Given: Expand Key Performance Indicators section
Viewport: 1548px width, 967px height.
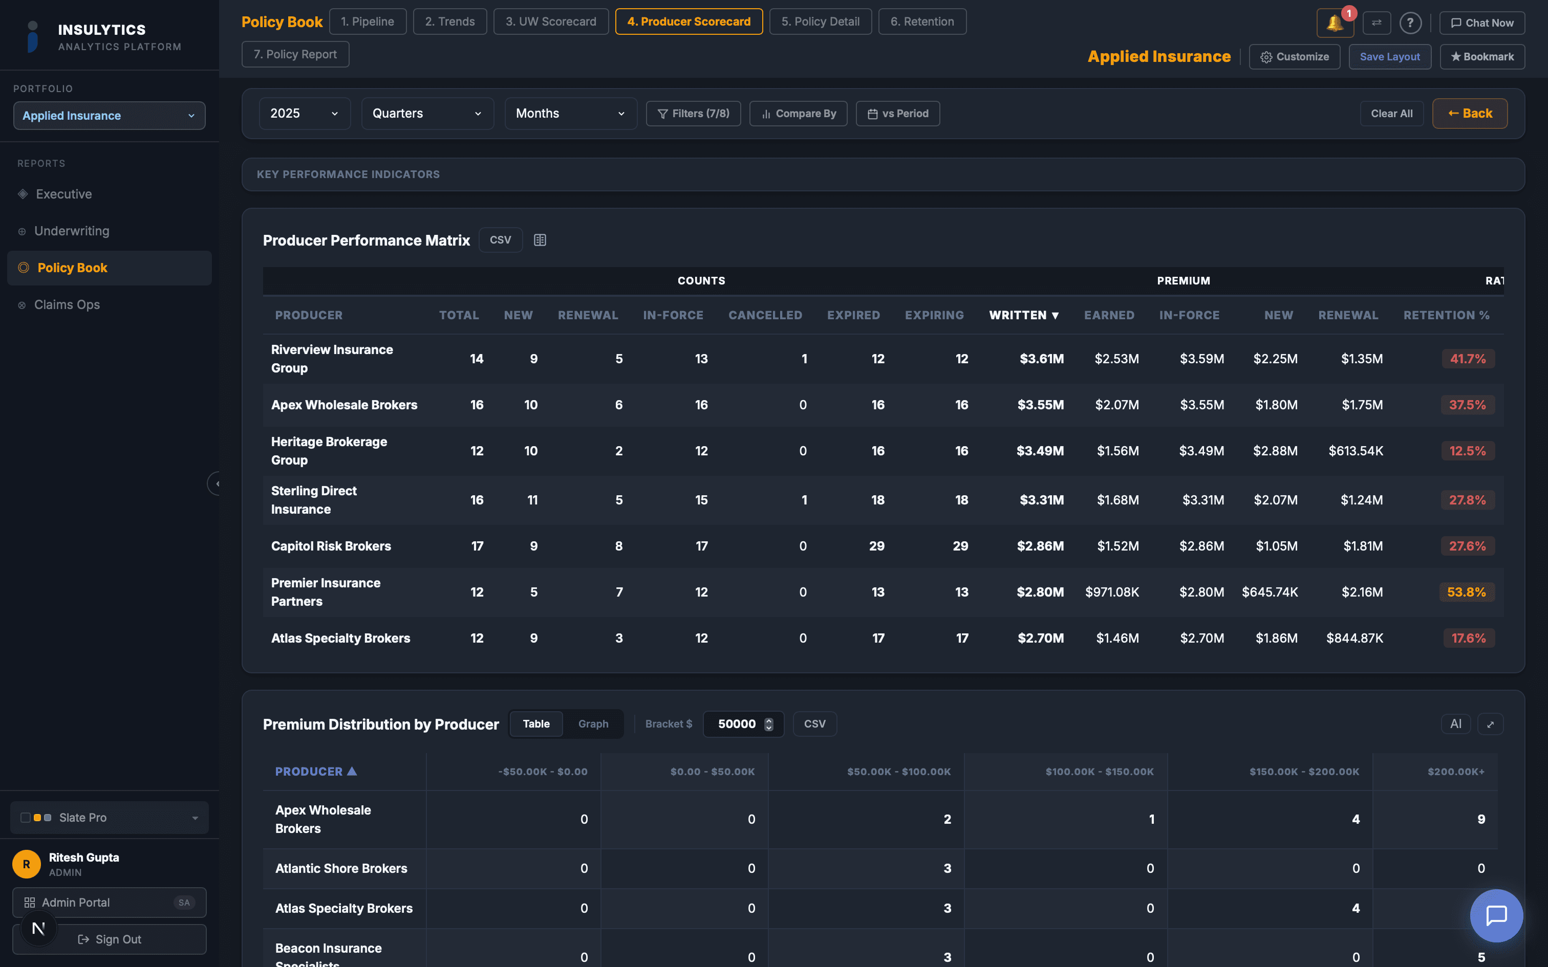Looking at the screenshot, I should (883, 174).
